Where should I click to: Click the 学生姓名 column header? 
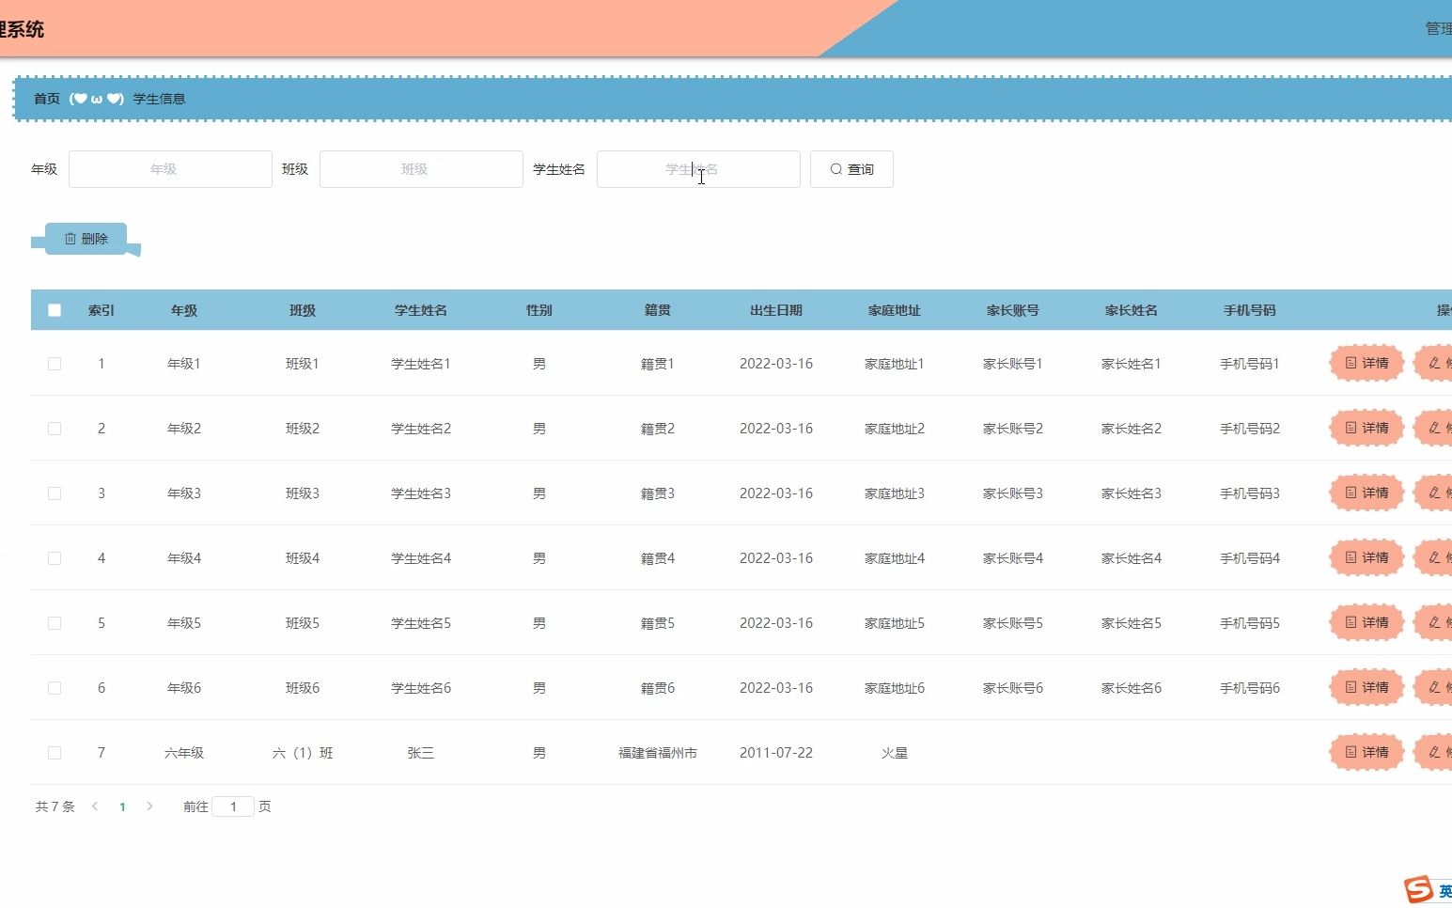[x=421, y=310]
